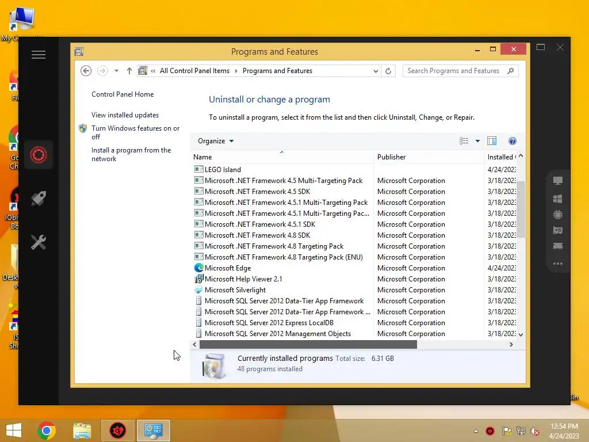Sort by the Name column header
This screenshot has width=589, height=442.
[x=282, y=157]
